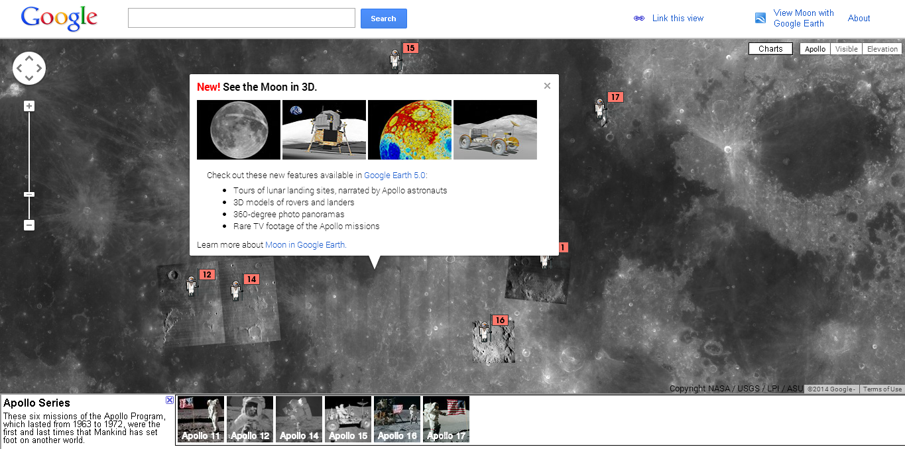
Task: Open the lunar rover 3D model thumbnail
Action: click(495, 130)
